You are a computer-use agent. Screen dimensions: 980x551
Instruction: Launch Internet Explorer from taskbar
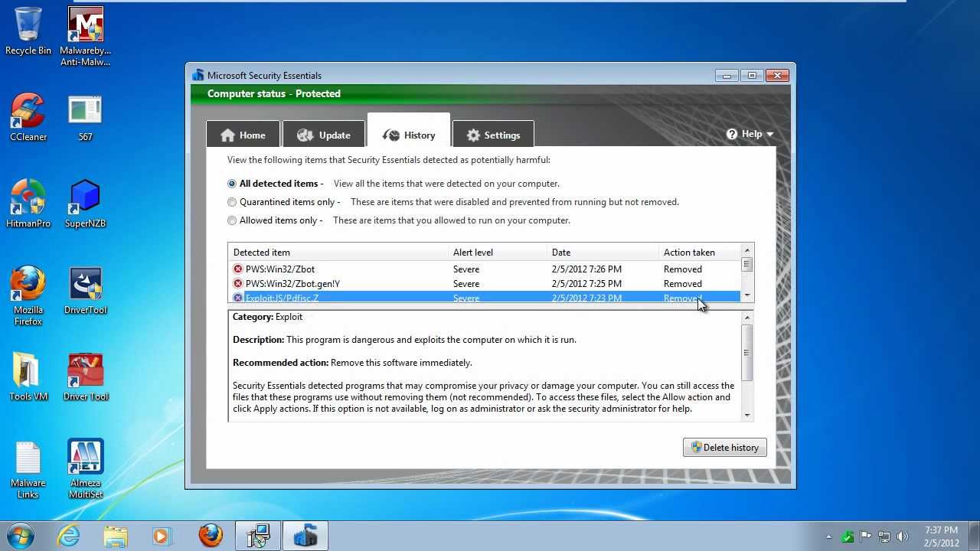(x=69, y=536)
